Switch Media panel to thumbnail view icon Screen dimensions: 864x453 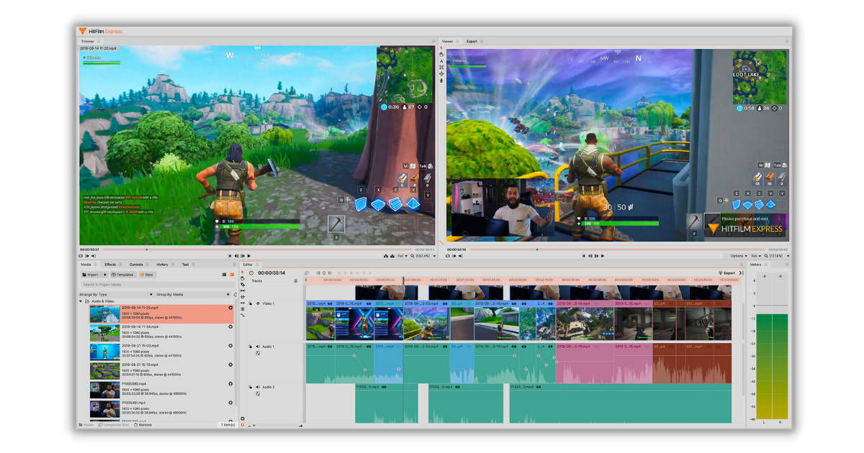231,275
